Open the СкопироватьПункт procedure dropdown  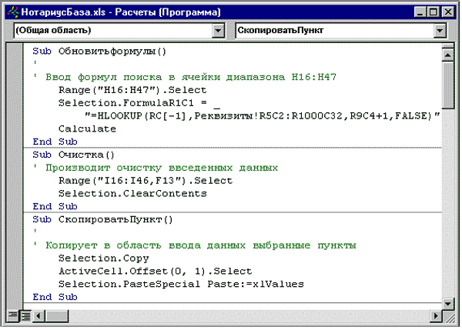click(x=440, y=30)
